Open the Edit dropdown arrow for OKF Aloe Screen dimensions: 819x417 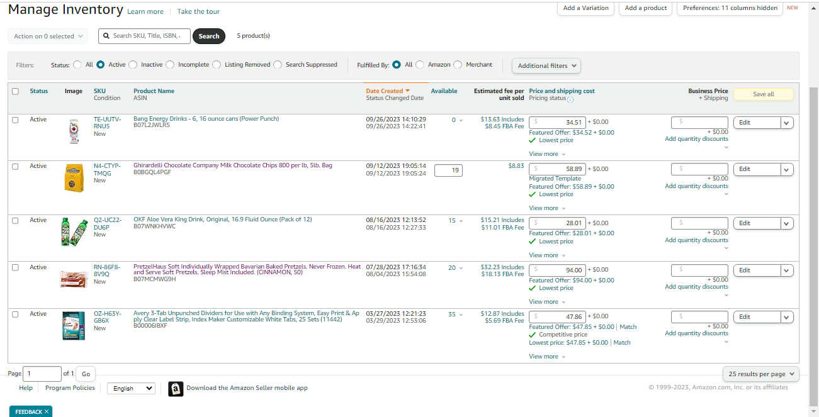click(787, 223)
